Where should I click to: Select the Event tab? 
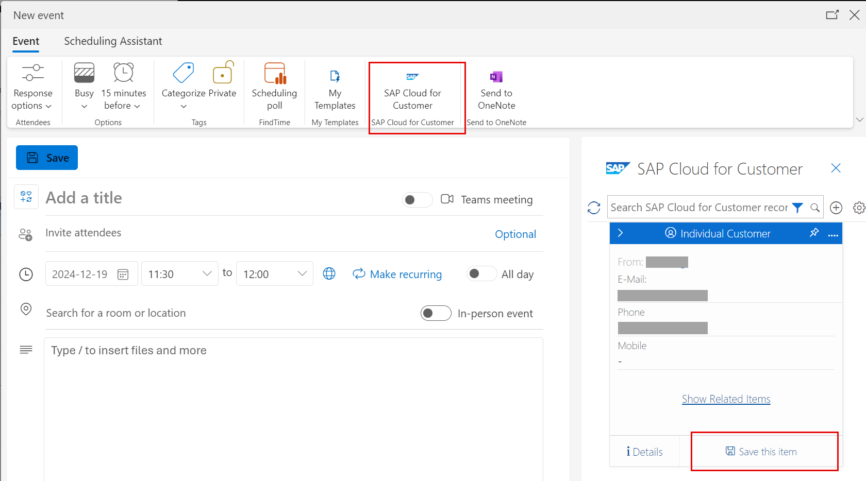[x=26, y=41]
